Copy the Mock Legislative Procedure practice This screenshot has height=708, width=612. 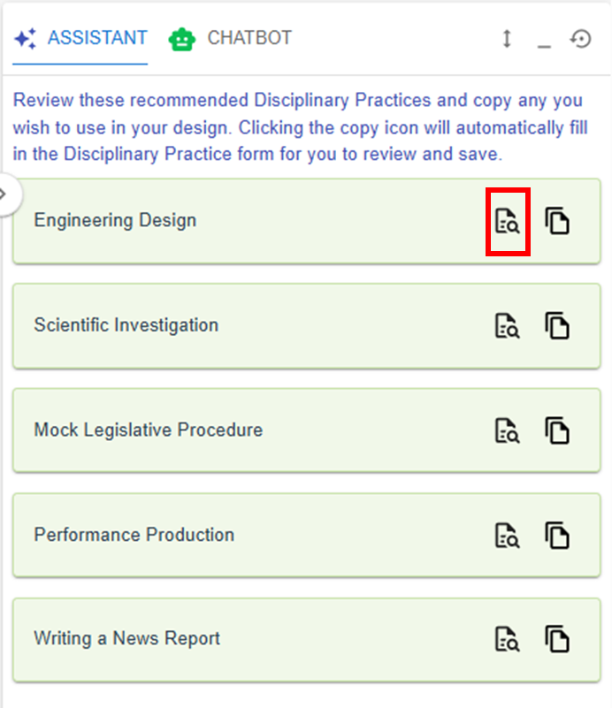point(557,431)
